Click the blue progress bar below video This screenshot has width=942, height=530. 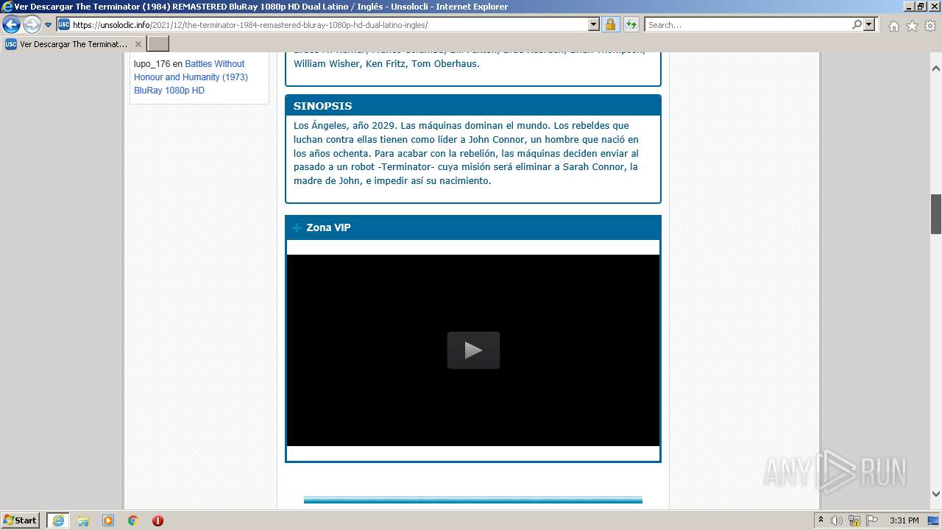click(x=472, y=500)
